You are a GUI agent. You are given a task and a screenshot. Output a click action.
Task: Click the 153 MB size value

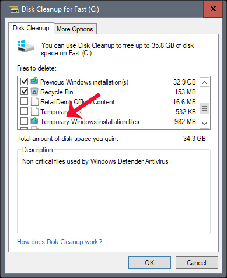(x=185, y=92)
